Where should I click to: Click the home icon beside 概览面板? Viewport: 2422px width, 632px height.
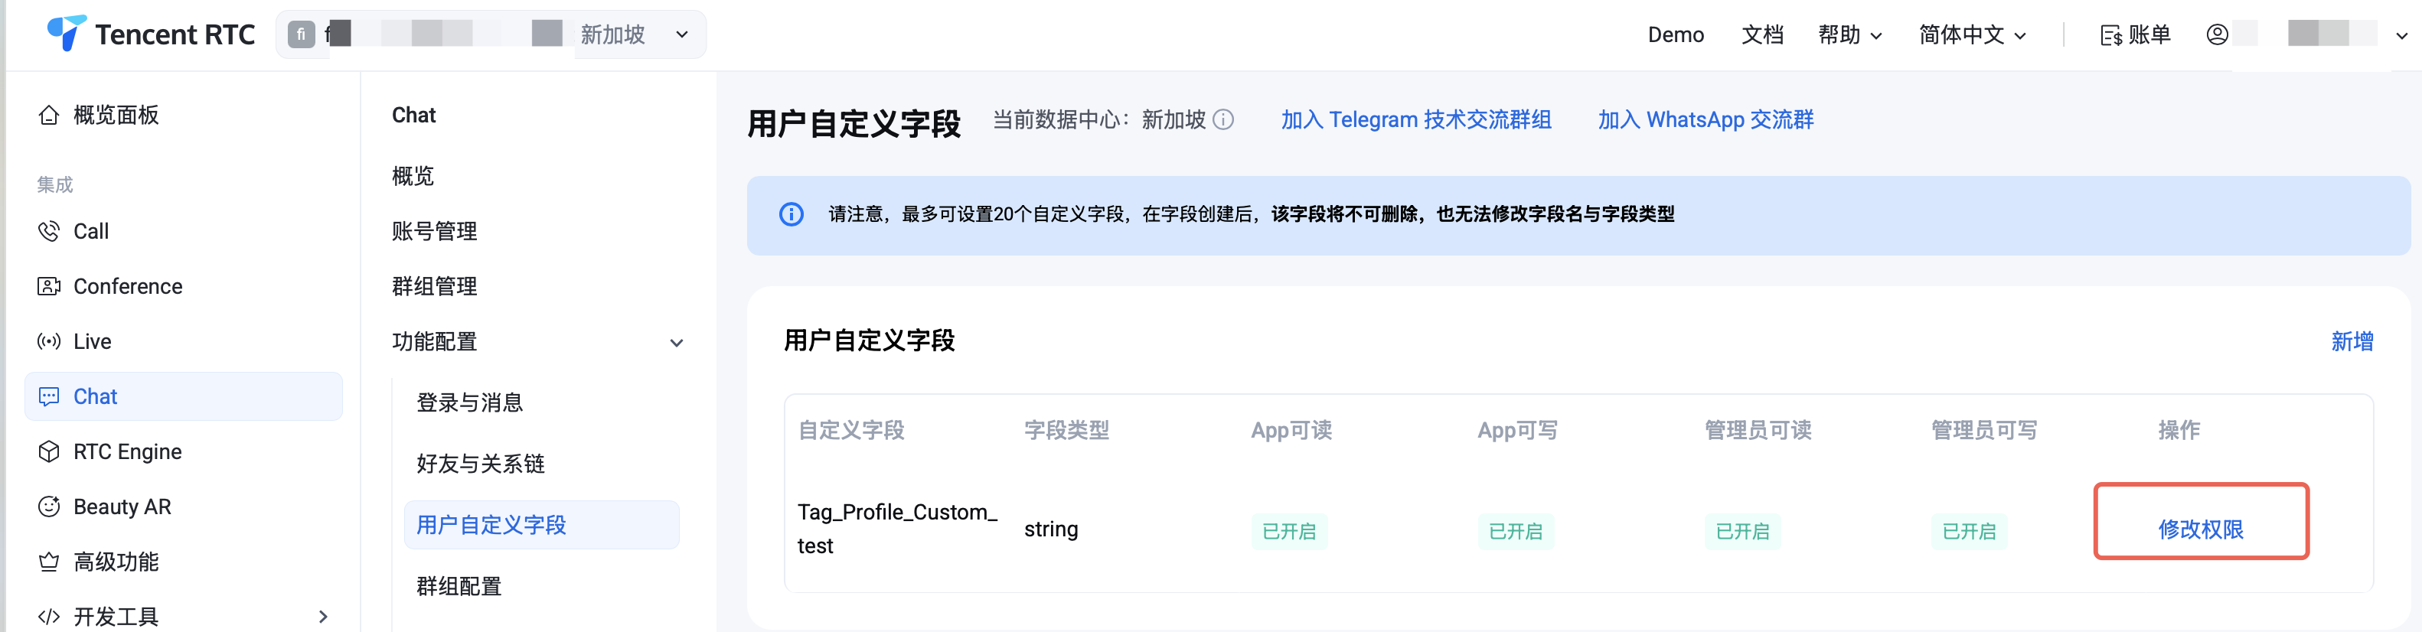49,116
